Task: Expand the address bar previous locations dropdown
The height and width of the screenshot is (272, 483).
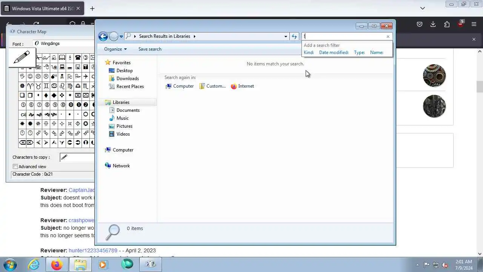Action: pyautogui.click(x=286, y=36)
